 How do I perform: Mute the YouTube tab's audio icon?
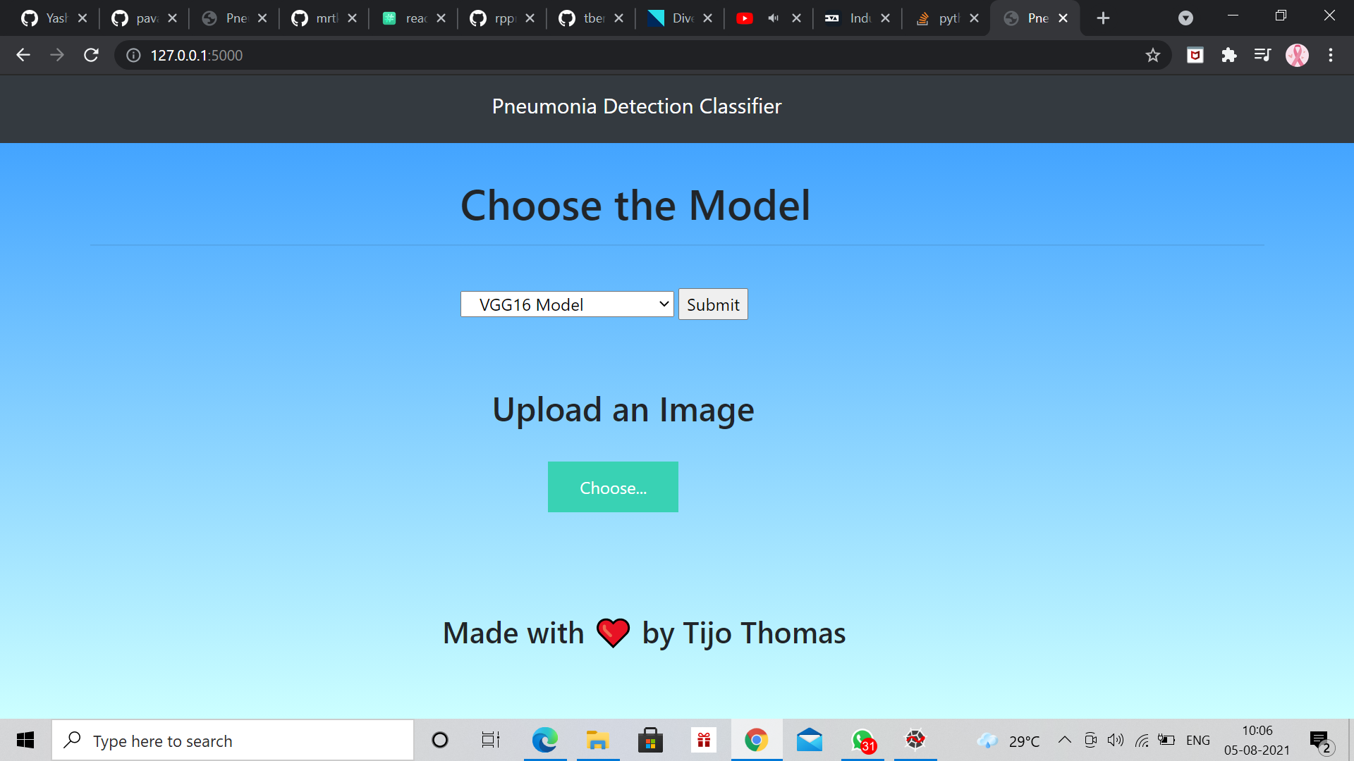773,18
